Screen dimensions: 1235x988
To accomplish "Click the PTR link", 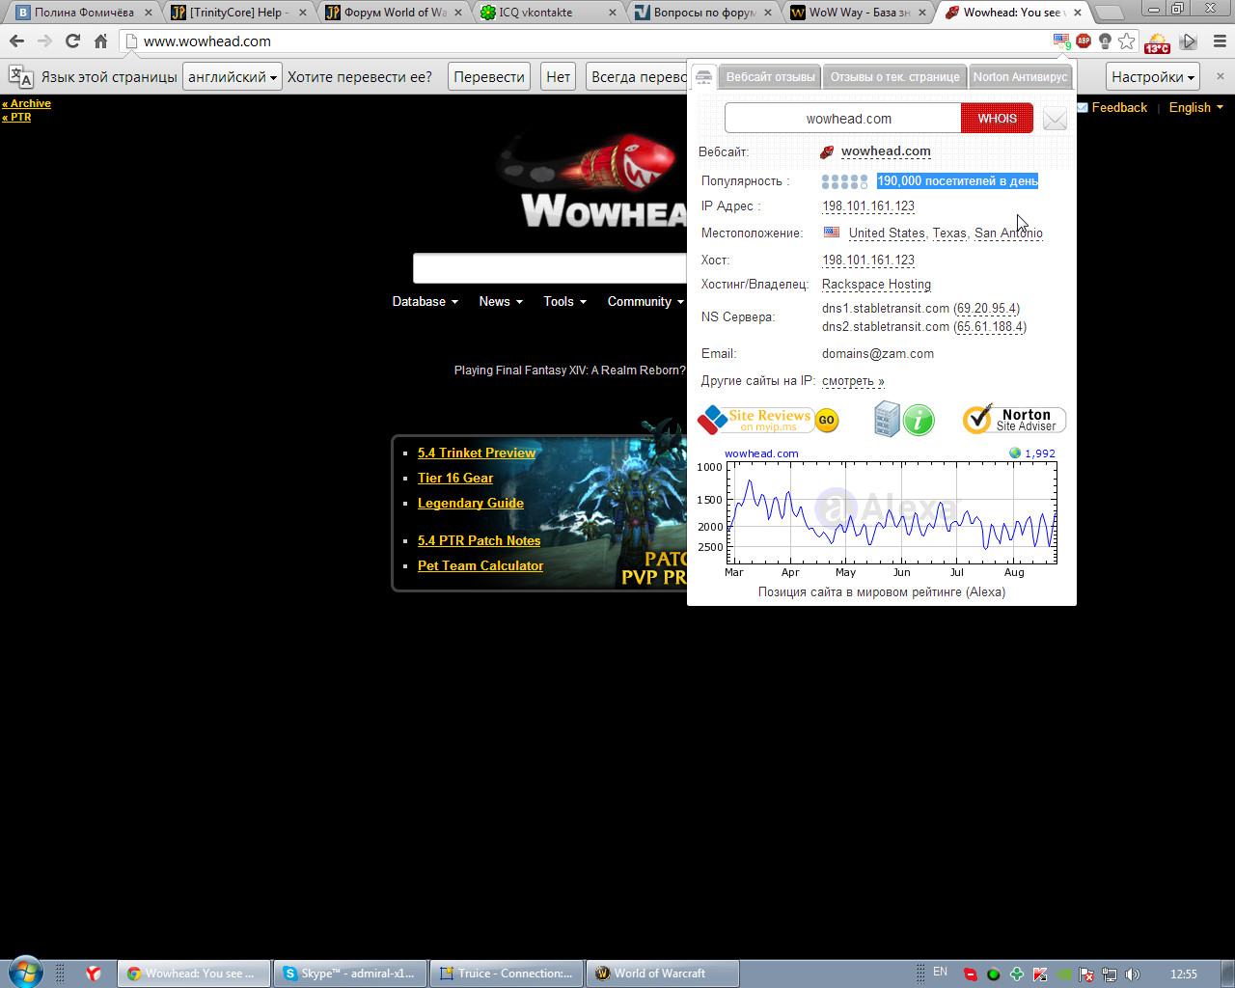I will (17, 117).
